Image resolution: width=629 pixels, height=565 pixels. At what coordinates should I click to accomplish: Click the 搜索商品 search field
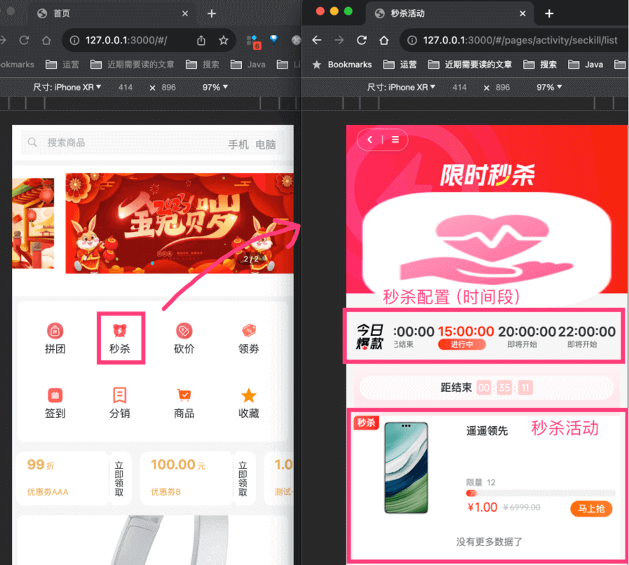[126, 143]
